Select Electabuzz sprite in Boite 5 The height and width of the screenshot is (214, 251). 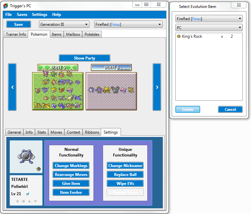click(x=70, y=74)
